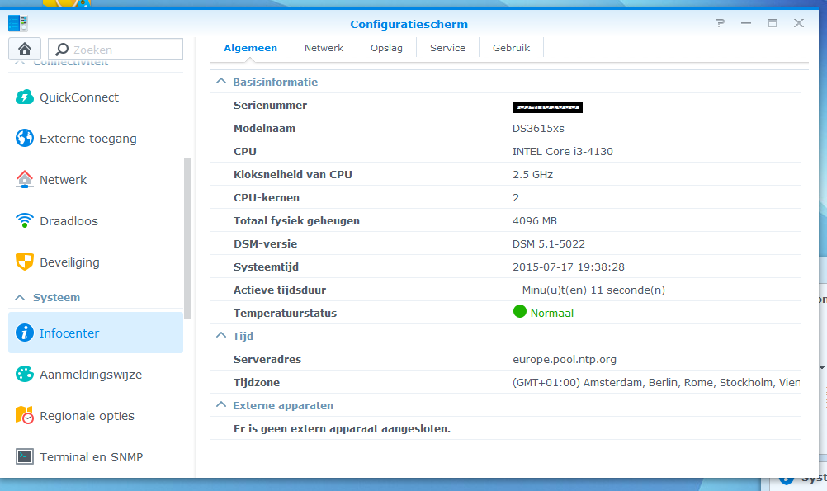
Task: Open Externe toegang sidebar entry
Action: pos(88,139)
